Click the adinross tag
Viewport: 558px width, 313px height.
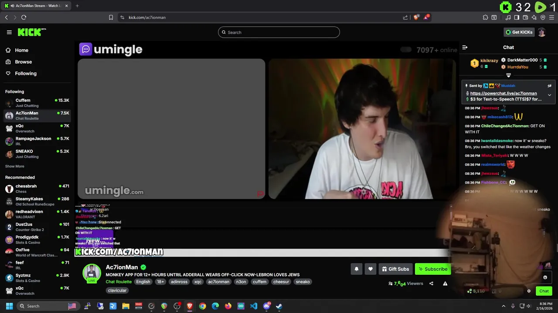click(x=179, y=282)
